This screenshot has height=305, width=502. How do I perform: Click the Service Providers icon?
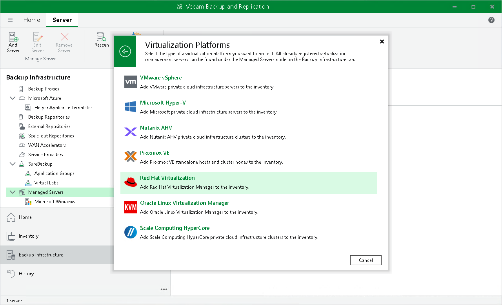[x=22, y=155]
